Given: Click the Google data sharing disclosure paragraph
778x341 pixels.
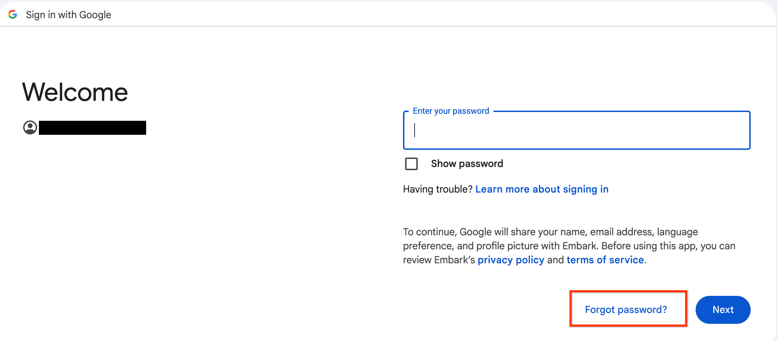Looking at the screenshot, I should 569,246.
